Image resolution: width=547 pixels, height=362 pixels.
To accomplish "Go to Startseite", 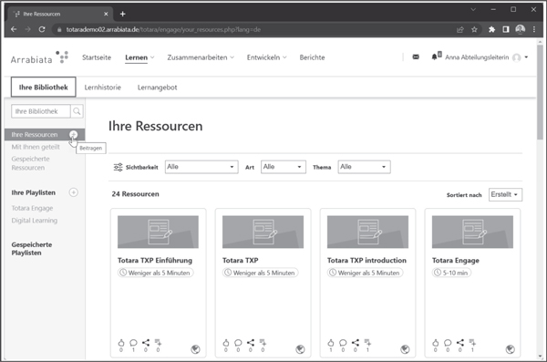I will click(x=97, y=57).
